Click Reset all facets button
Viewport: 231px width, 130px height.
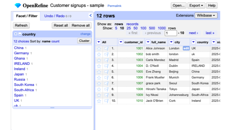tap(61, 25)
